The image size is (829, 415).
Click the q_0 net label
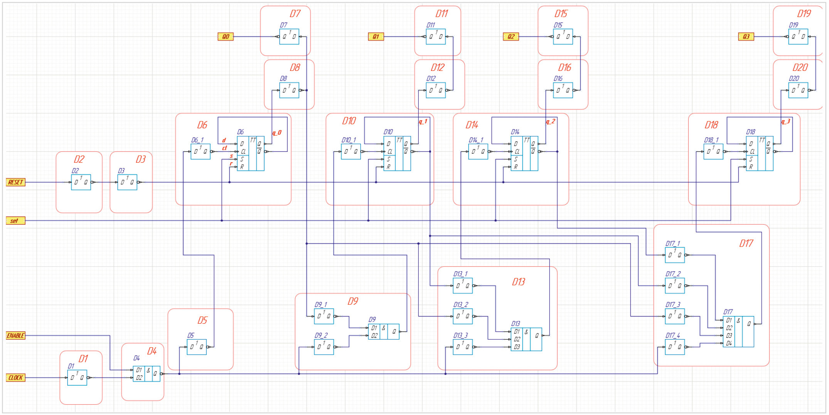pyautogui.click(x=277, y=133)
